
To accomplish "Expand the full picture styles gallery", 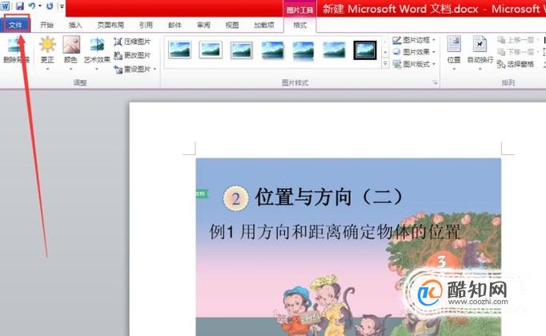I will click(x=385, y=64).
